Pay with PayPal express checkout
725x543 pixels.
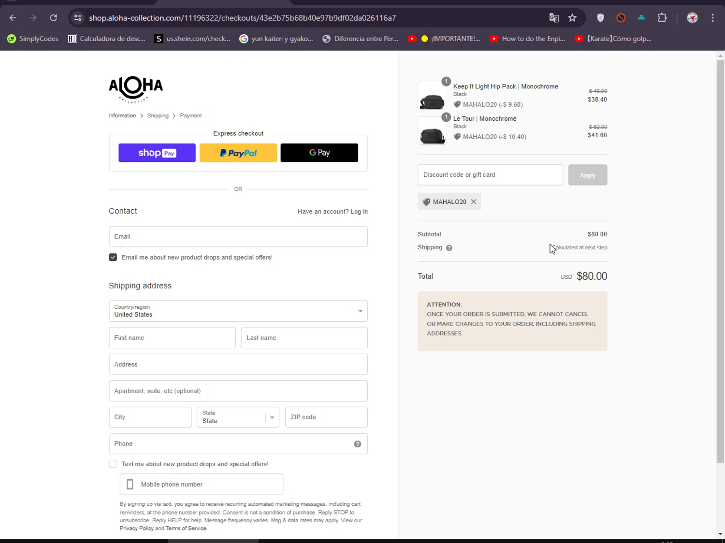tap(238, 153)
